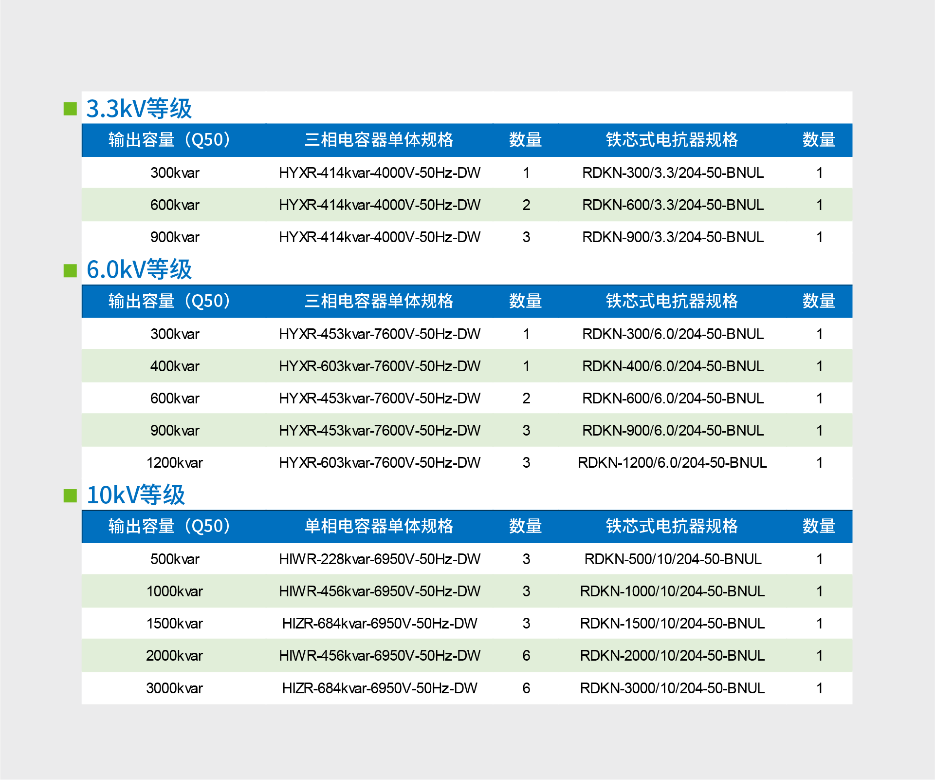The image size is (935, 780).
Task: Click the 400kvar row in 6.0kV table
Action: click(174, 366)
